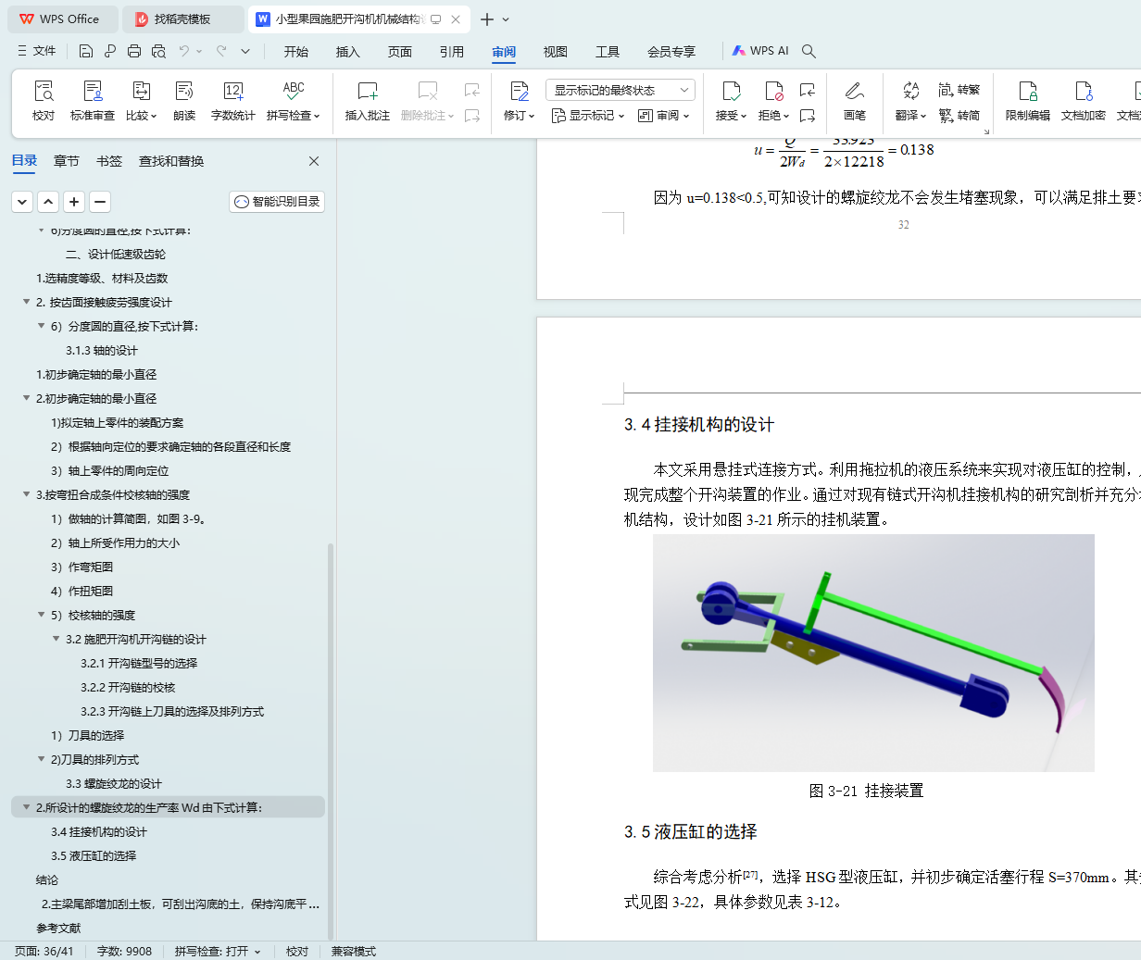Click the 智能识别目录 button
Image resolution: width=1141 pixels, height=960 pixels.
[x=277, y=201]
